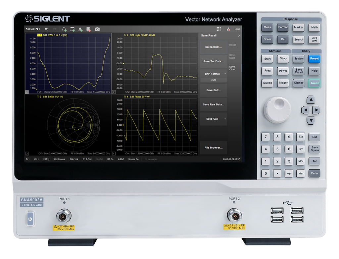
Task: Toggle the green Touch key
Action: click(x=315, y=83)
